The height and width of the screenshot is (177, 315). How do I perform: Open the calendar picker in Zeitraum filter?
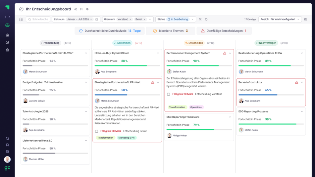pyautogui.click(x=97, y=20)
